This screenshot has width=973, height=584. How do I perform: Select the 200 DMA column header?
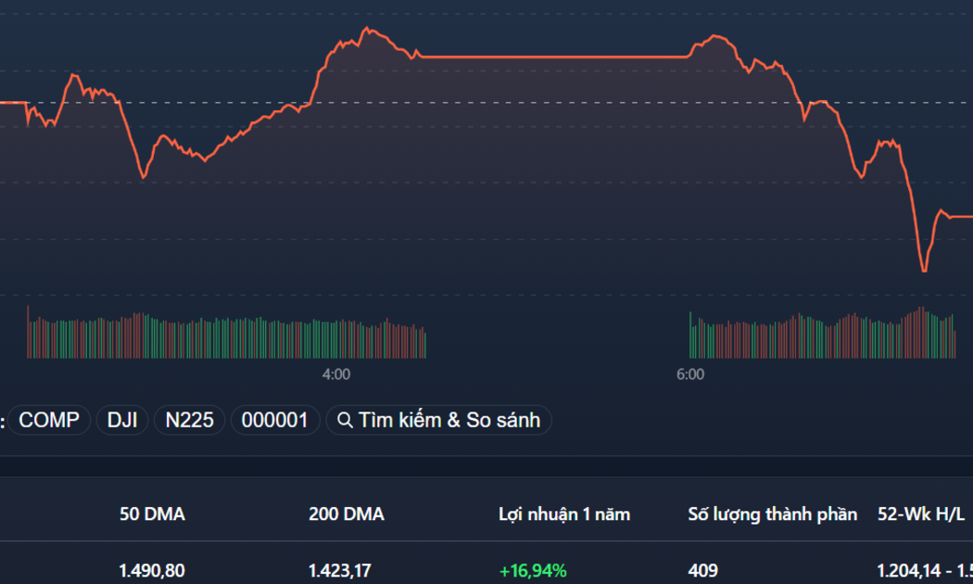click(347, 514)
